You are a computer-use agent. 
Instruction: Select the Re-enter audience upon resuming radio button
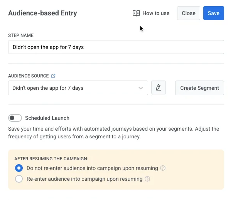19,179
